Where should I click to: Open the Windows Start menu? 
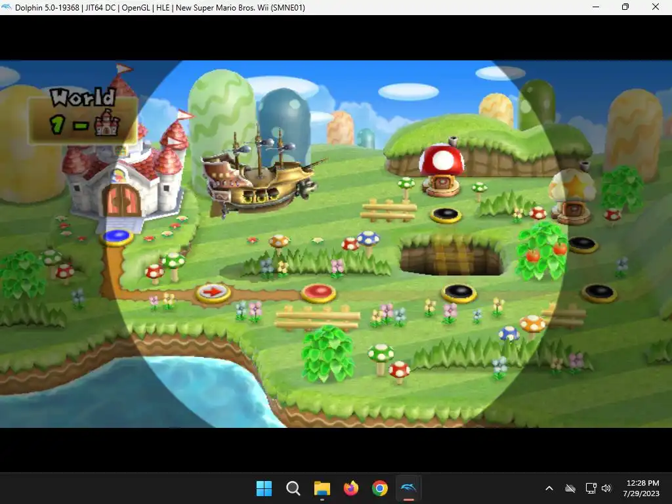[x=264, y=488]
